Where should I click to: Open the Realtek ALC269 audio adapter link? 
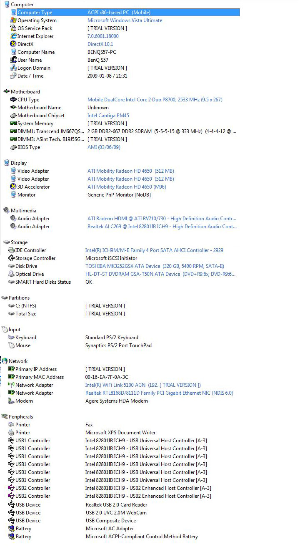point(162,227)
